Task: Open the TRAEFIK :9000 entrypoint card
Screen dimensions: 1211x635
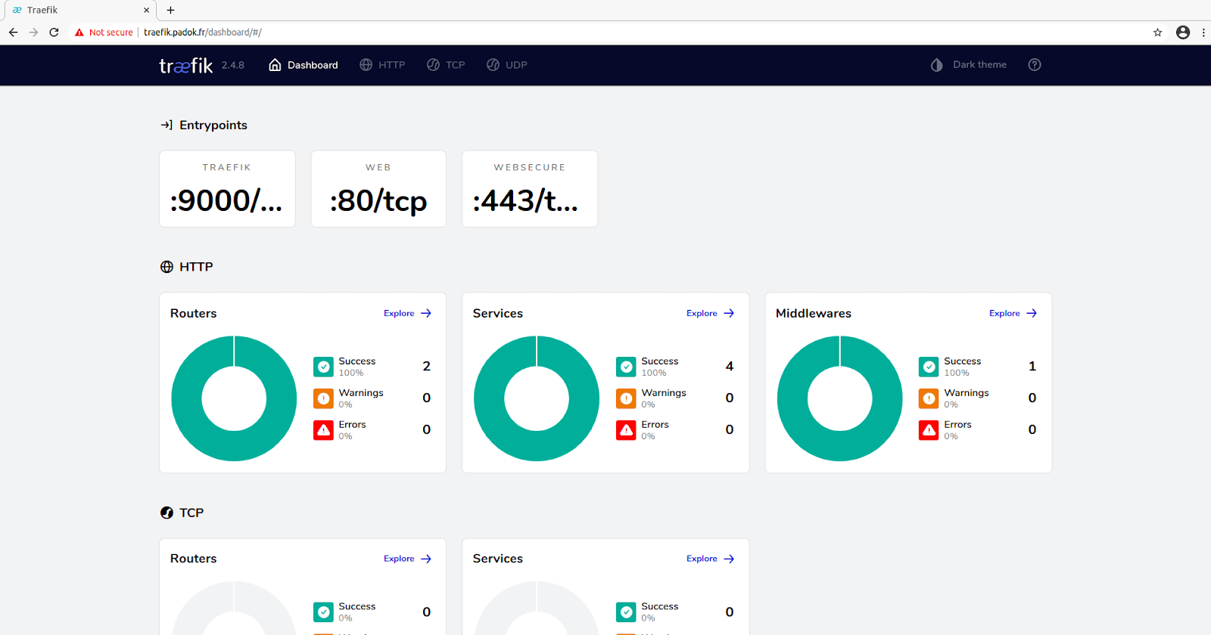Action: click(x=227, y=189)
